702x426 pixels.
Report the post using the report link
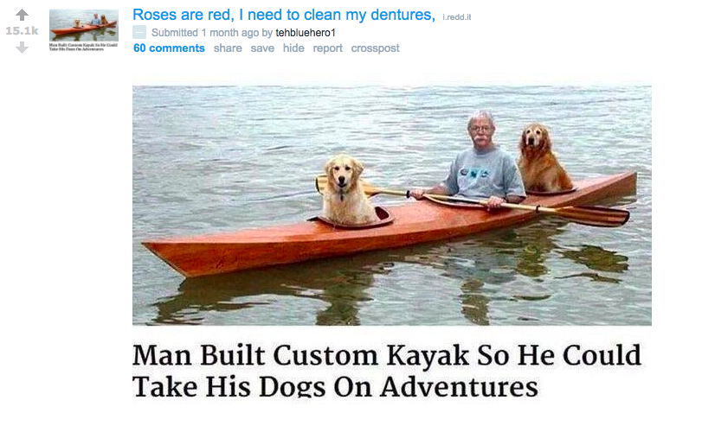327,48
